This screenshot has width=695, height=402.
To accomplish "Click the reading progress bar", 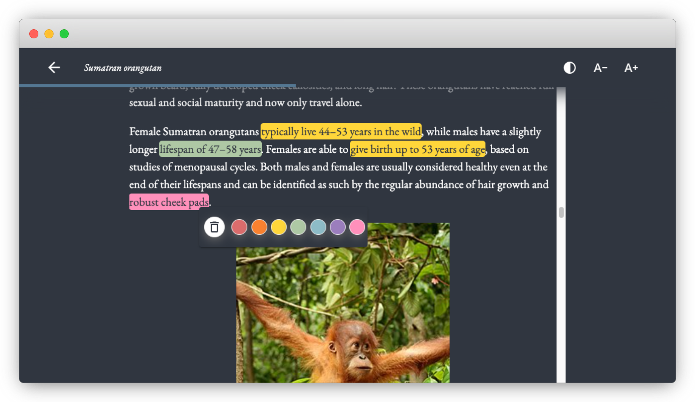I will coord(157,85).
